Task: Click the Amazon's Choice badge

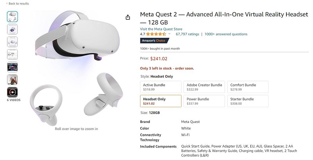Action: click(155, 41)
